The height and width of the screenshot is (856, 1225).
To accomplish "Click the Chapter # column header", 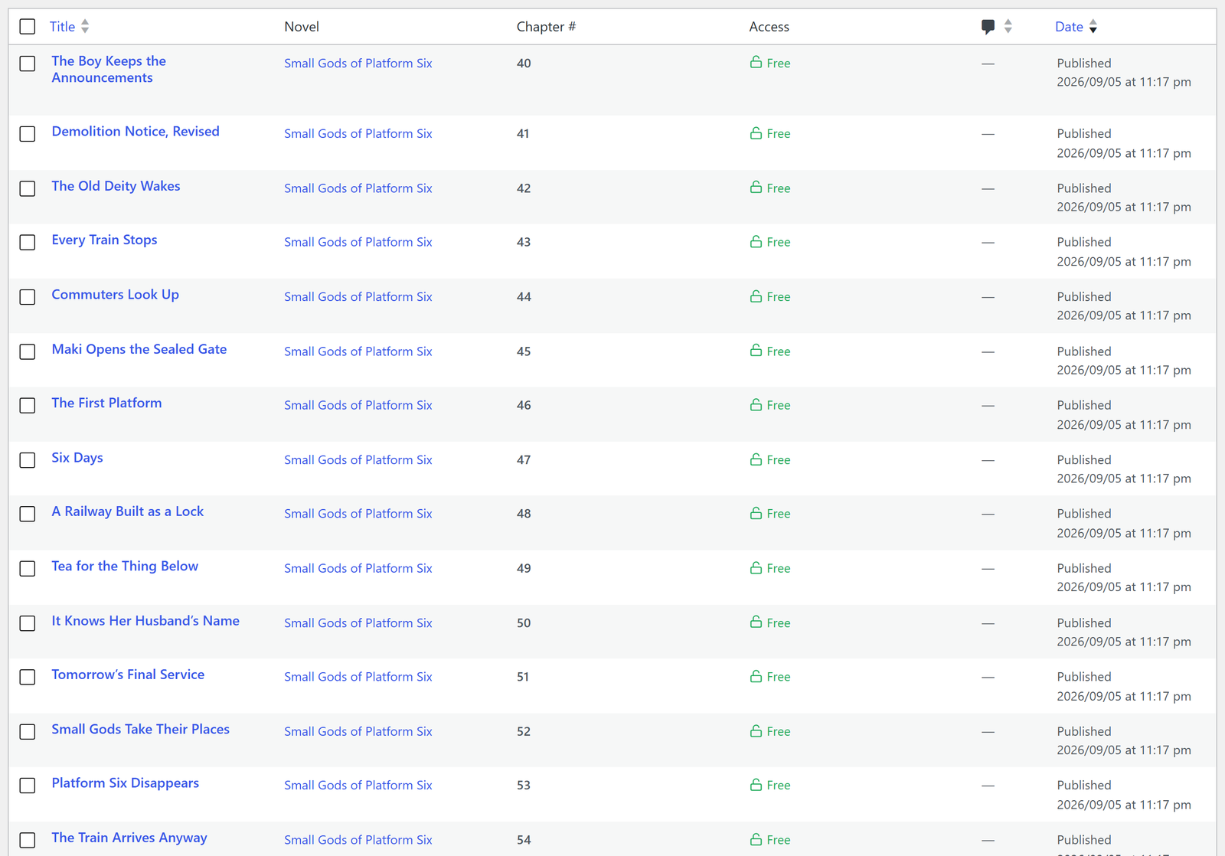I will point(546,27).
